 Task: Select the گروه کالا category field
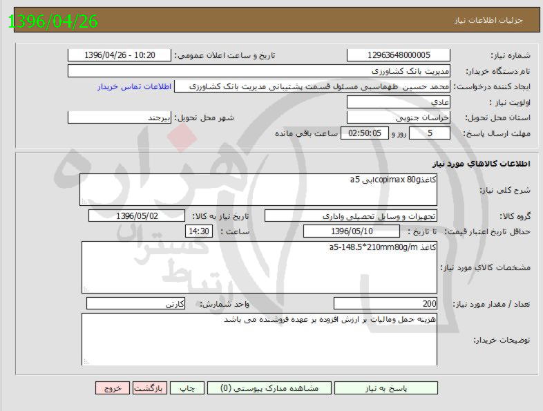[350, 216]
